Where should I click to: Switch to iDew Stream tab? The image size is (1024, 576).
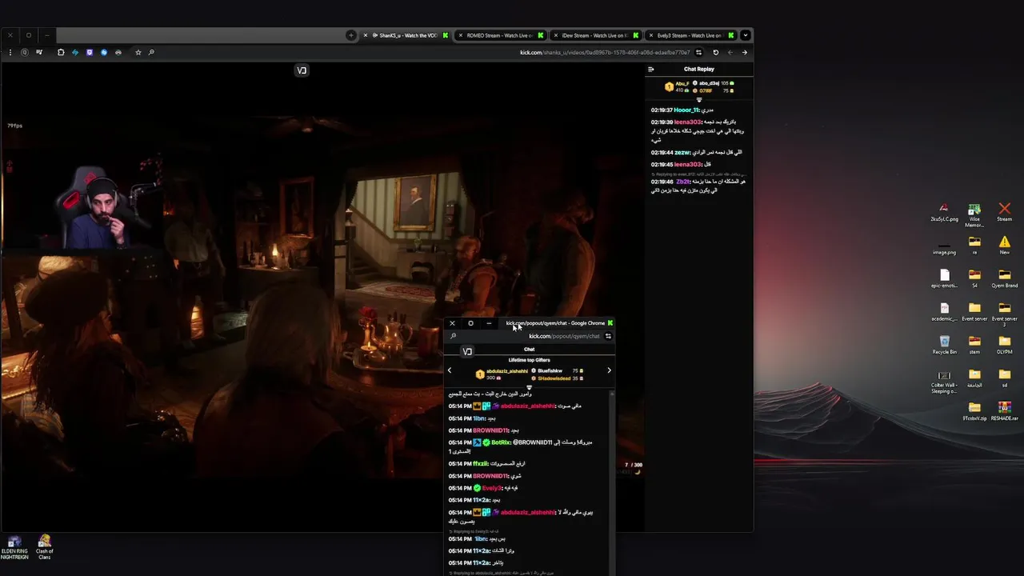(x=595, y=35)
